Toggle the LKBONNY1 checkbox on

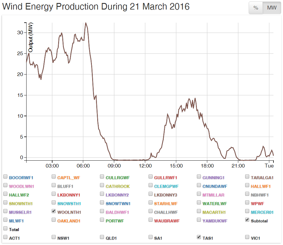pyautogui.click(x=54, y=194)
